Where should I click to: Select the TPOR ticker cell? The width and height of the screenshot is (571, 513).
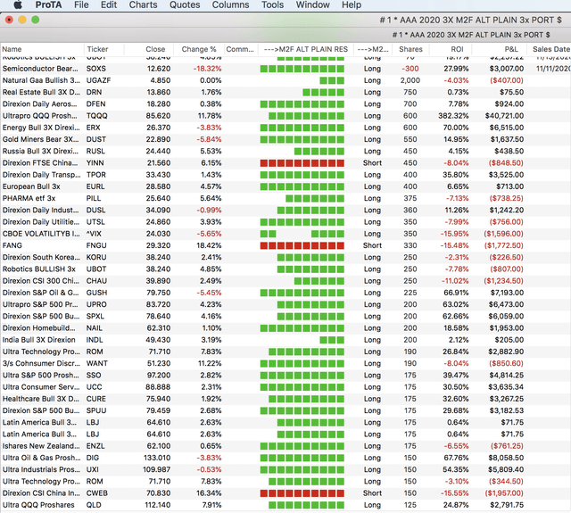96,175
